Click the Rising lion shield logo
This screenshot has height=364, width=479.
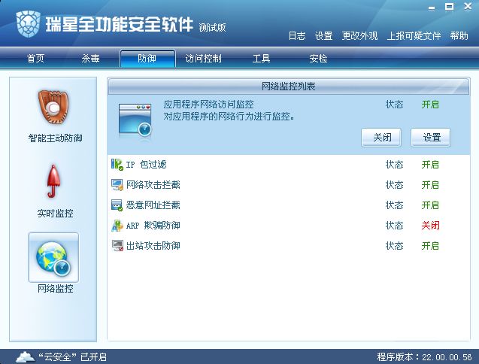28,23
